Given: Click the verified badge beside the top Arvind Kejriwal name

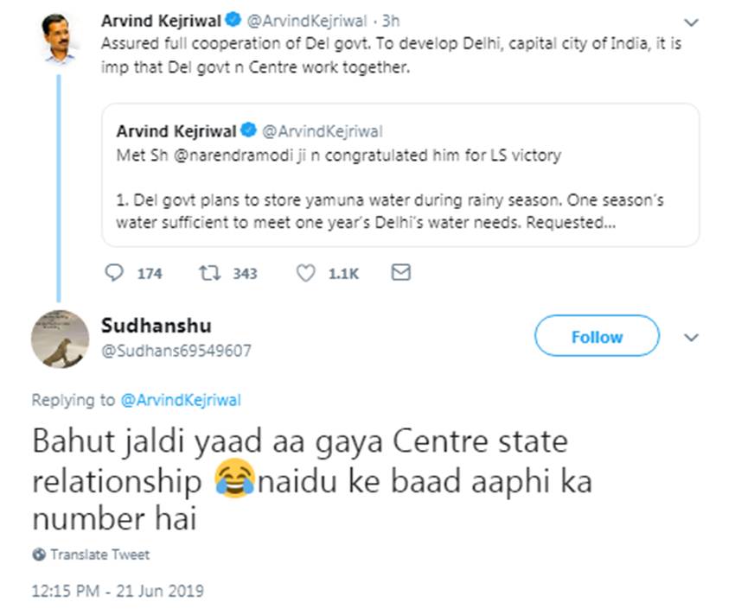Looking at the screenshot, I should [x=233, y=19].
